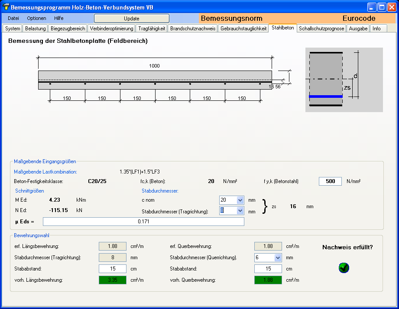Open the Optionen menu
This screenshot has width=399, height=309.
pos(36,18)
